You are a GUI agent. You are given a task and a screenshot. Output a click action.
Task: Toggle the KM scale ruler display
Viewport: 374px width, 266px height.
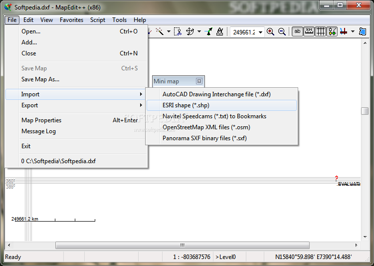pyautogui.click(x=309, y=31)
